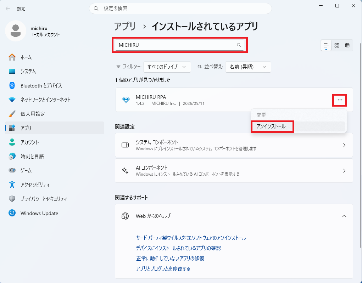Switch to the list view layout icon
The width and height of the screenshot is (362, 283).
click(326, 45)
